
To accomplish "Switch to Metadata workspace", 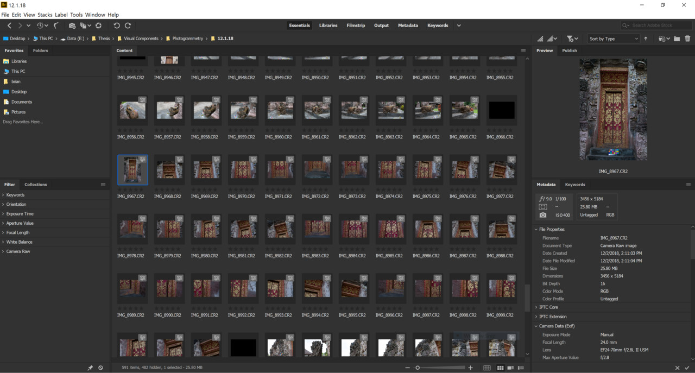I will point(408,26).
